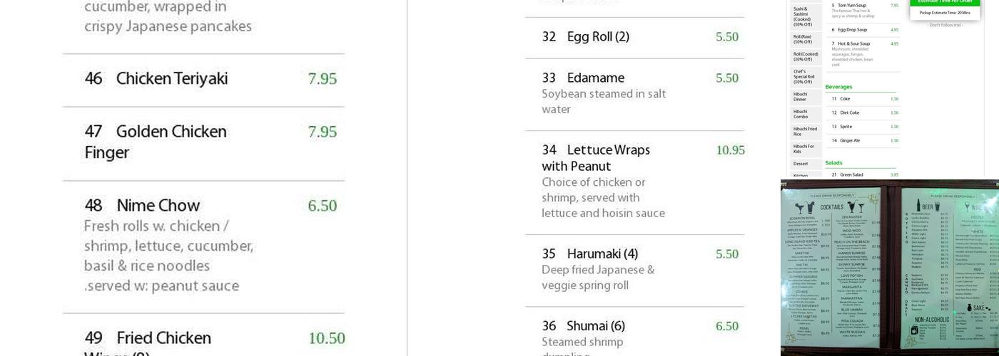Choose Diet Coke from Beverages list
This screenshot has width=999, height=356.
pos(849,112)
